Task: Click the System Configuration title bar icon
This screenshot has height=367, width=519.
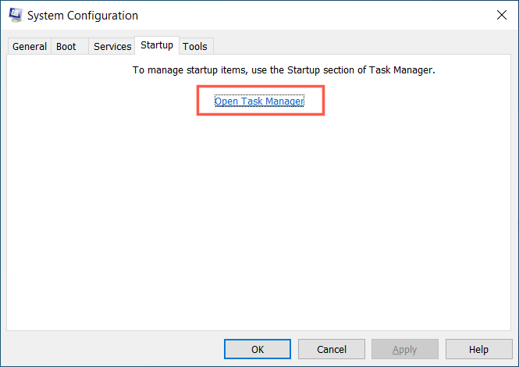Action: point(15,15)
